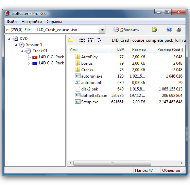The height and width of the screenshot is (185, 190).
Task: Switch to tree-style view icon
Action: (x=100, y=40)
